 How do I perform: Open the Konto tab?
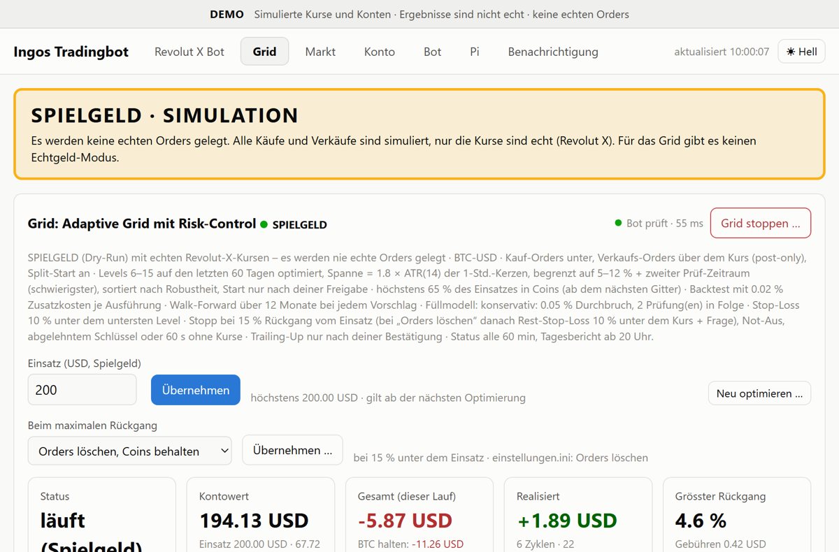pyautogui.click(x=380, y=52)
